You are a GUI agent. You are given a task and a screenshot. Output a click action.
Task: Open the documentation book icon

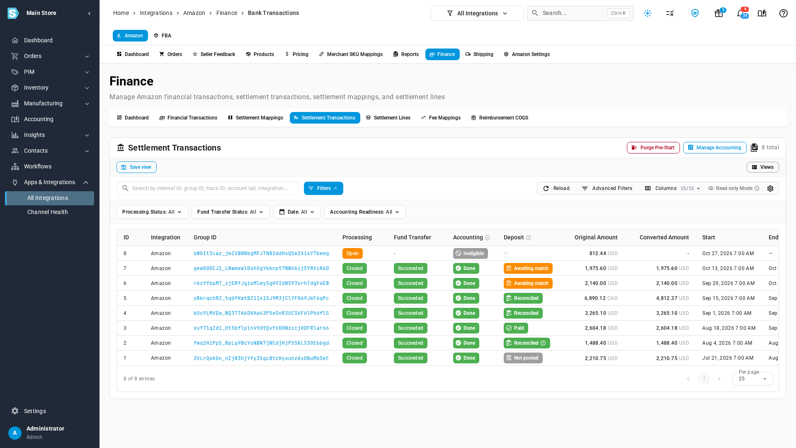(x=762, y=13)
